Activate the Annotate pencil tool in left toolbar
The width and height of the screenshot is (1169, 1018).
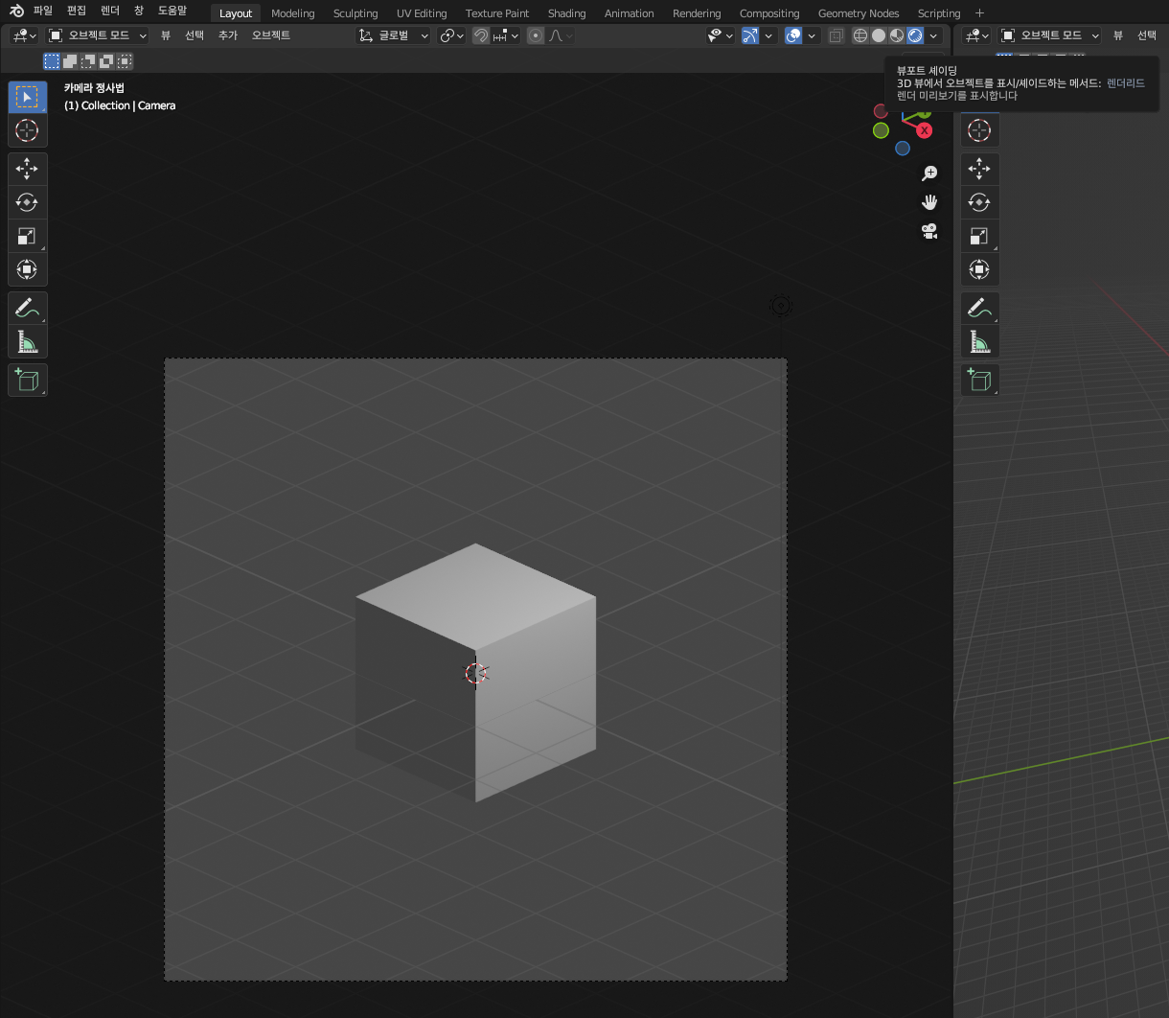[x=27, y=308]
